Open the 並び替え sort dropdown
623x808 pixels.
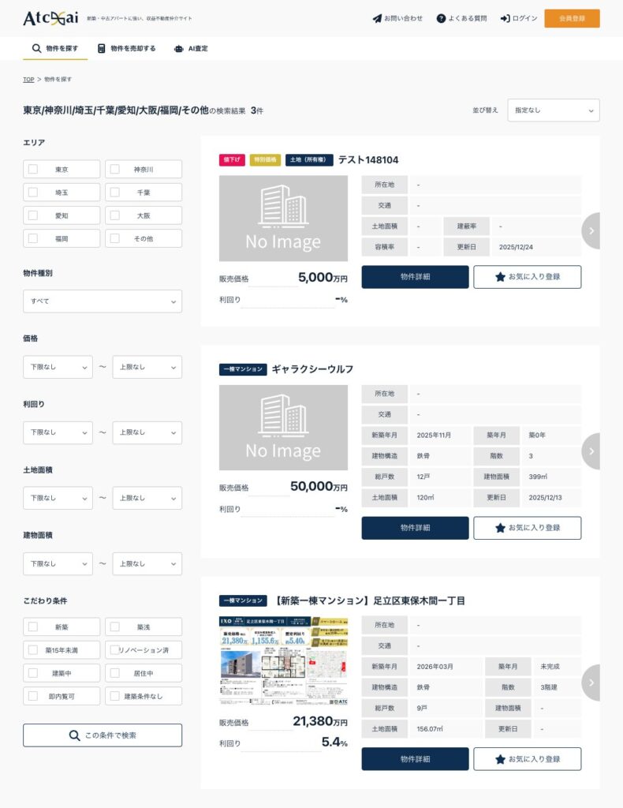pyautogui.click(x=553, y=110)
